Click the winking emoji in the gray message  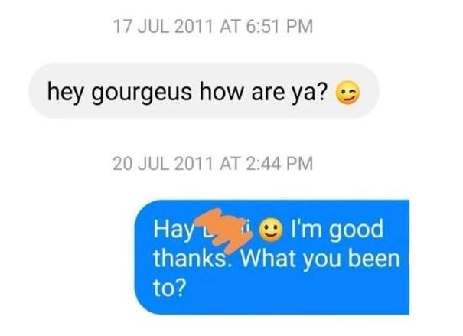coord(347,92)
